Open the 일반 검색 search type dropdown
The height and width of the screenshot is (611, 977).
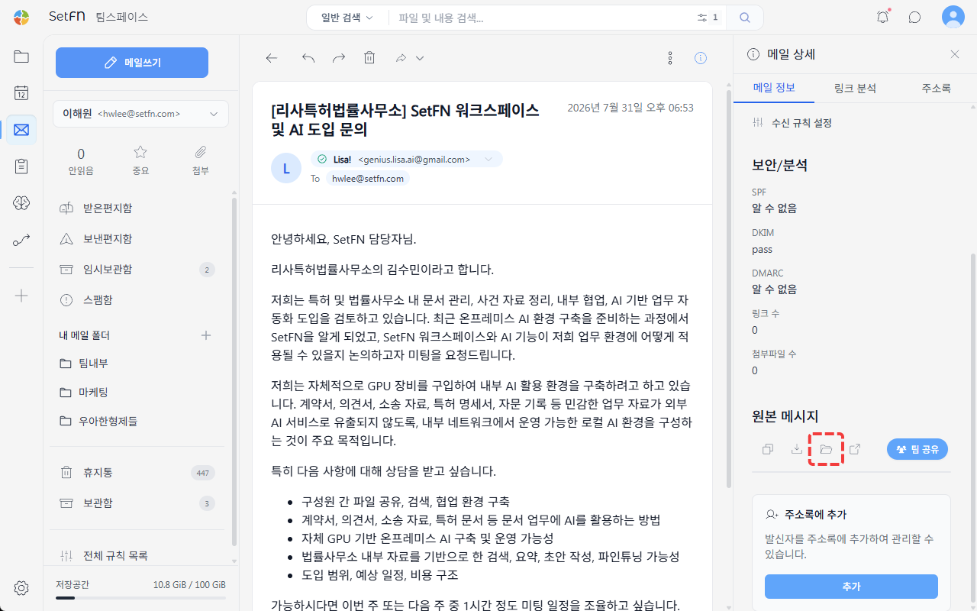click(347, 17)
